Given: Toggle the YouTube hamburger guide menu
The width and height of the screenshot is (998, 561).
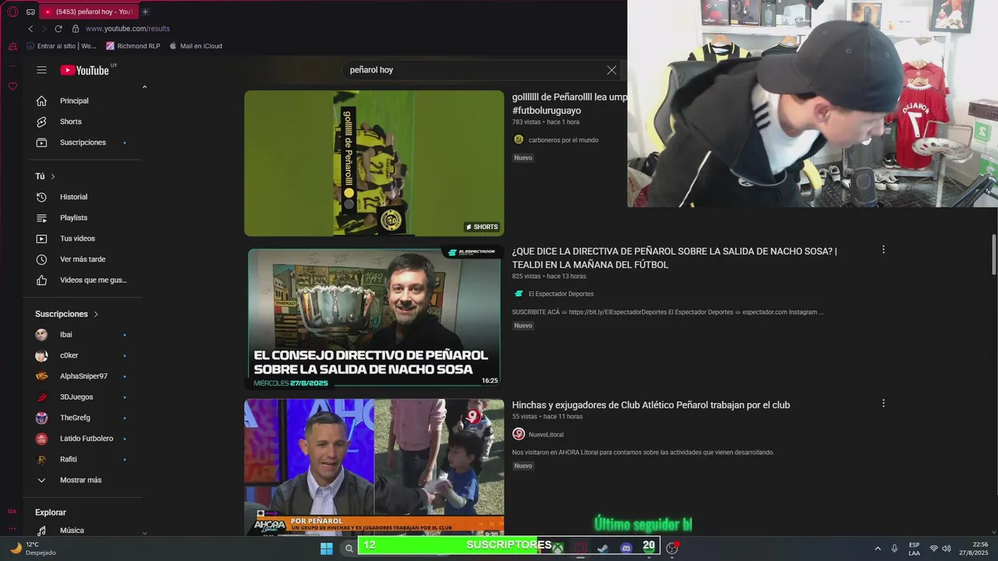Looking at the screenshot, I should [x=41, y=70].
